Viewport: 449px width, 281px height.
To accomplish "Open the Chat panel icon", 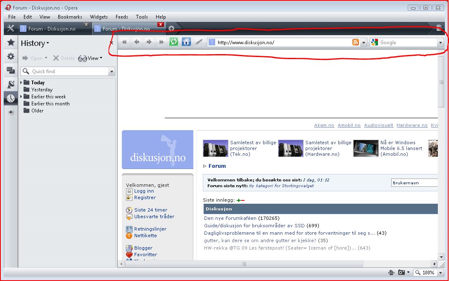I will point(11,70).
